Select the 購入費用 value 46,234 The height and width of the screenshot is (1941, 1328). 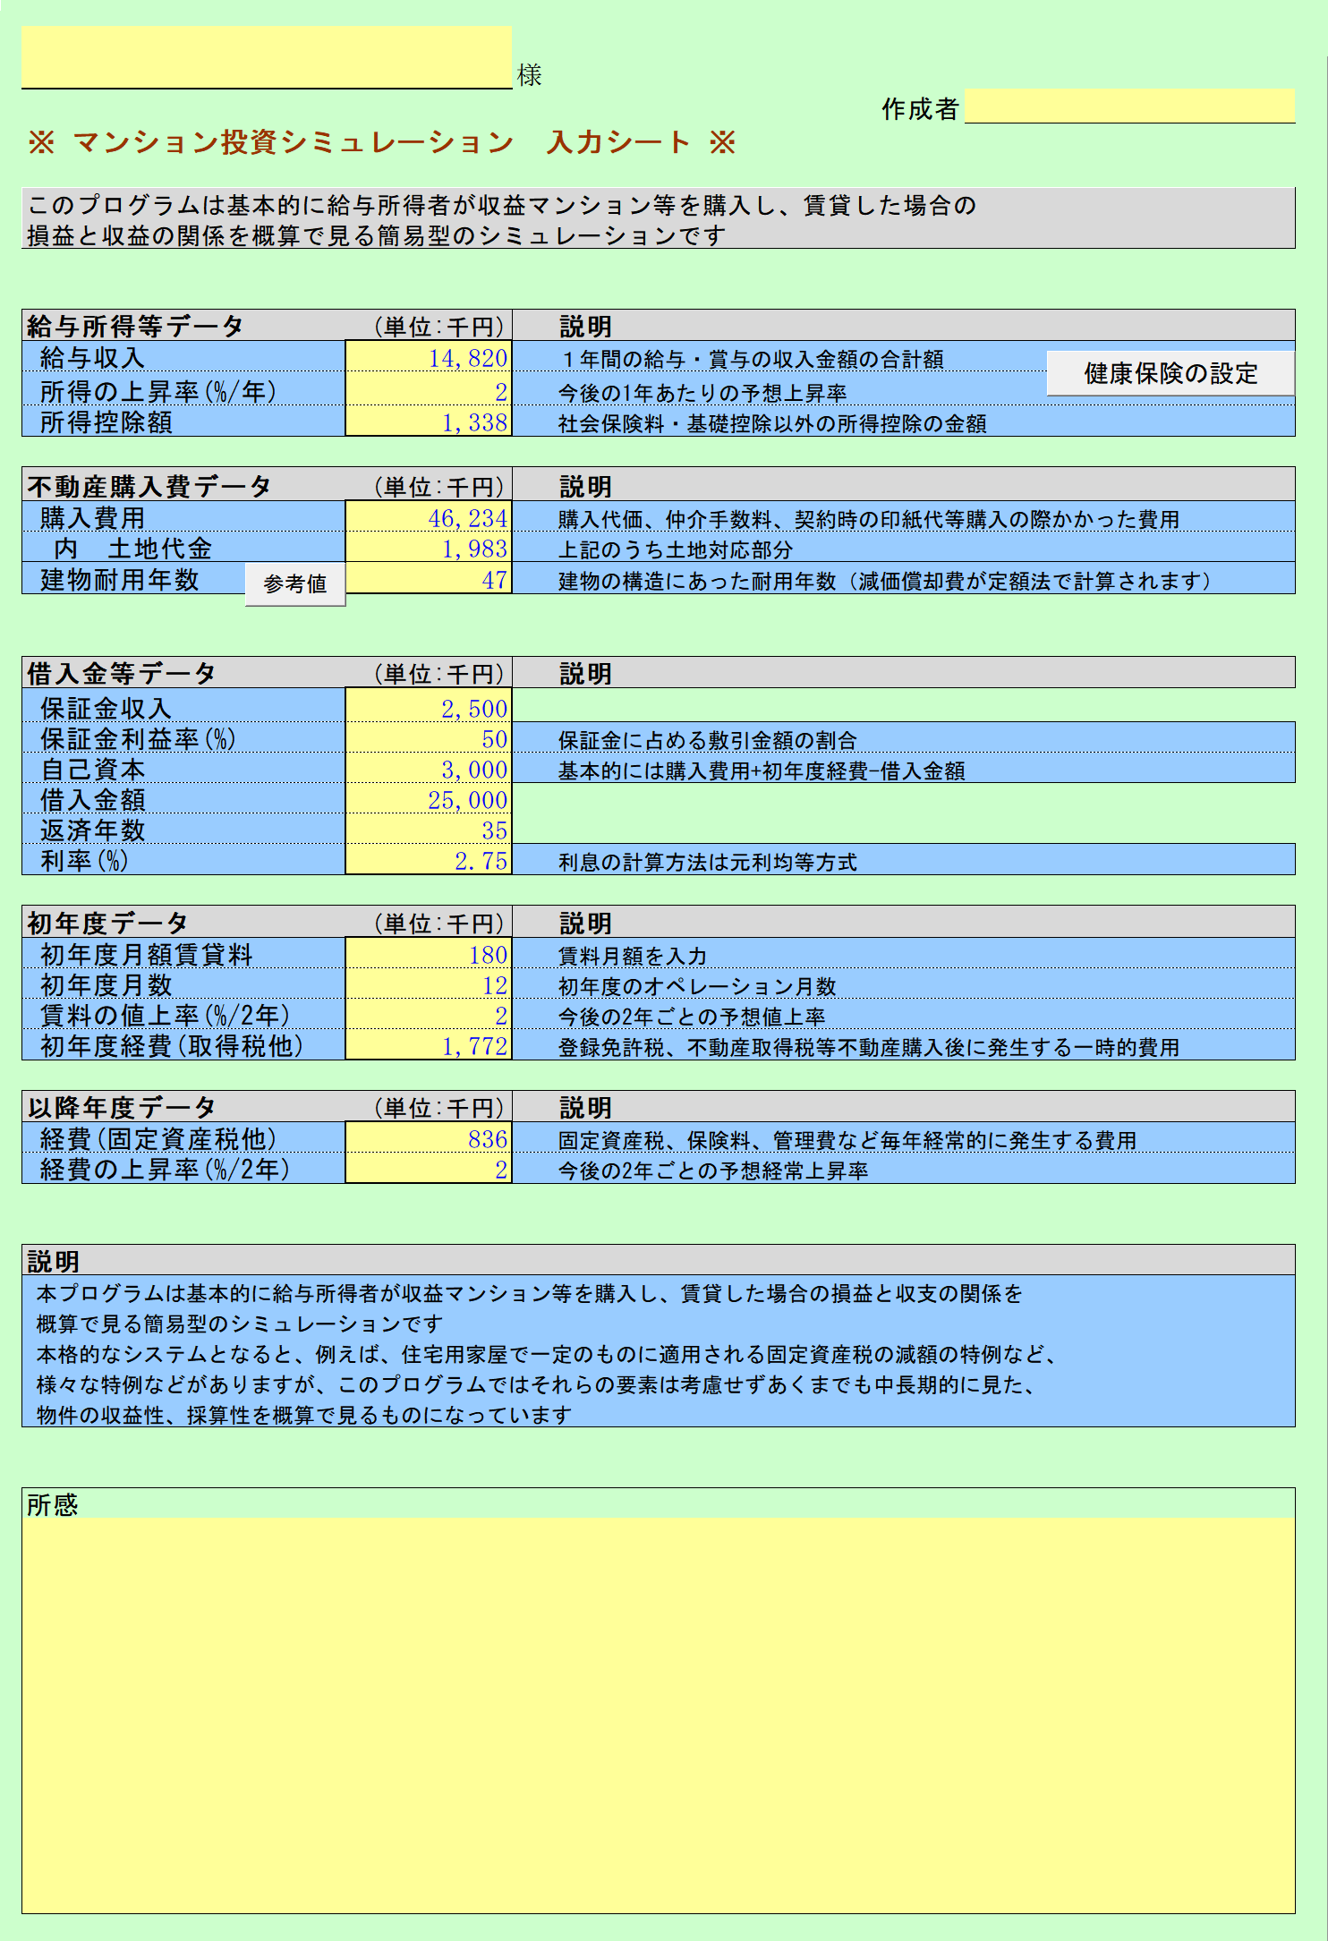(429, 517)
